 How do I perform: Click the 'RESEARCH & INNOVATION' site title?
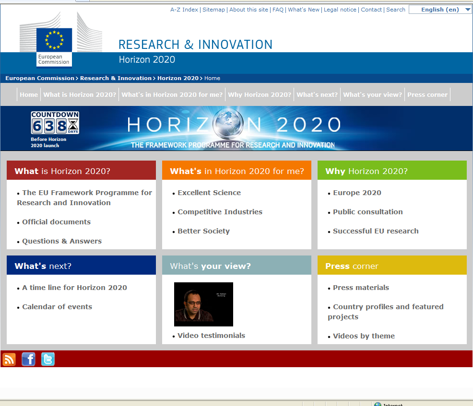pos(195,45)
